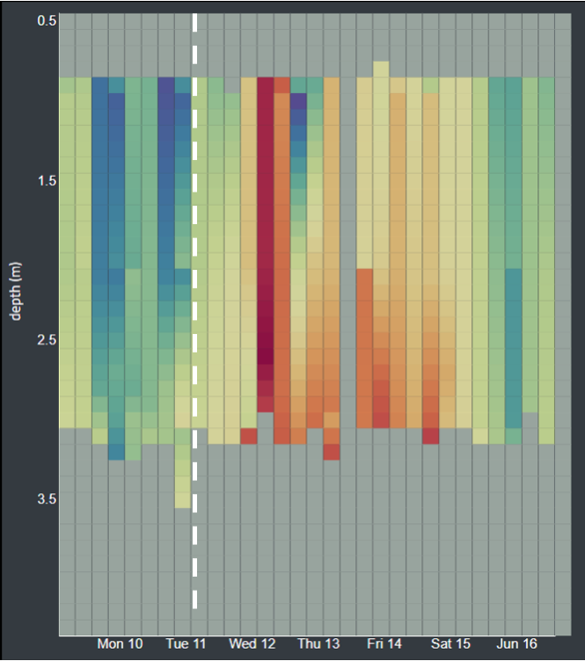Select the 3.5 depth axis tick label
Screen dimensions: 585x661
(x=47, y=498)
